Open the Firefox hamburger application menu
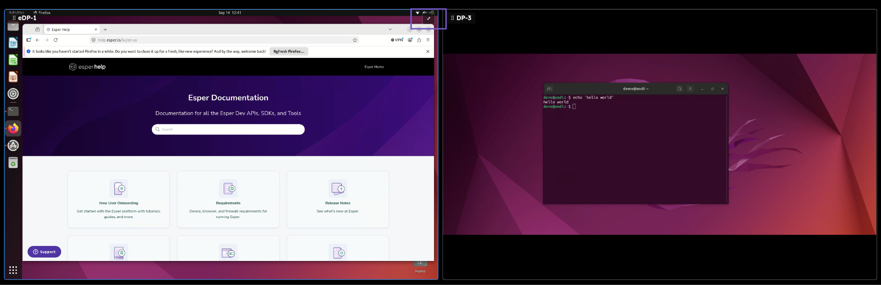 428,40
